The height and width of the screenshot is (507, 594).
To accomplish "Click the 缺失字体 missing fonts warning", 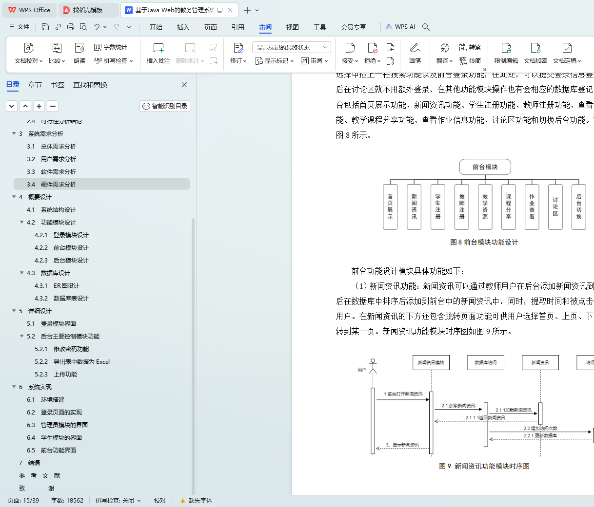I will (196, 501).
